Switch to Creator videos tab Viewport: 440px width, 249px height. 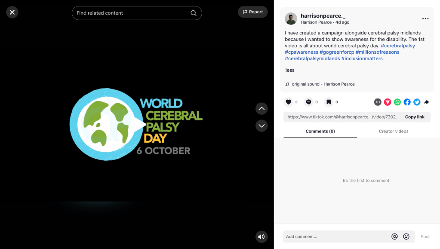coord(394,131)
